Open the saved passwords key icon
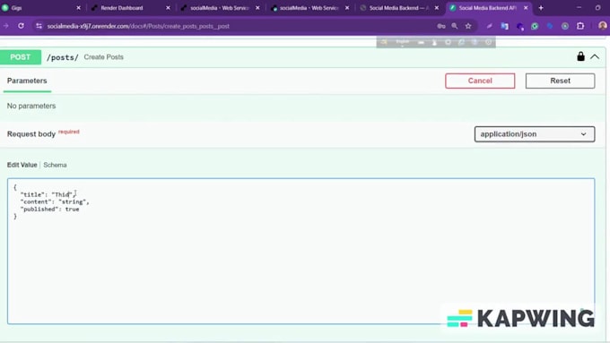This screenshot has width=610, height=343. click(440, 26)
